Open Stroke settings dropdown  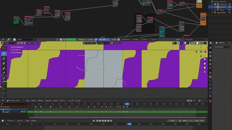pyautogui.click(x=136, y=39)
